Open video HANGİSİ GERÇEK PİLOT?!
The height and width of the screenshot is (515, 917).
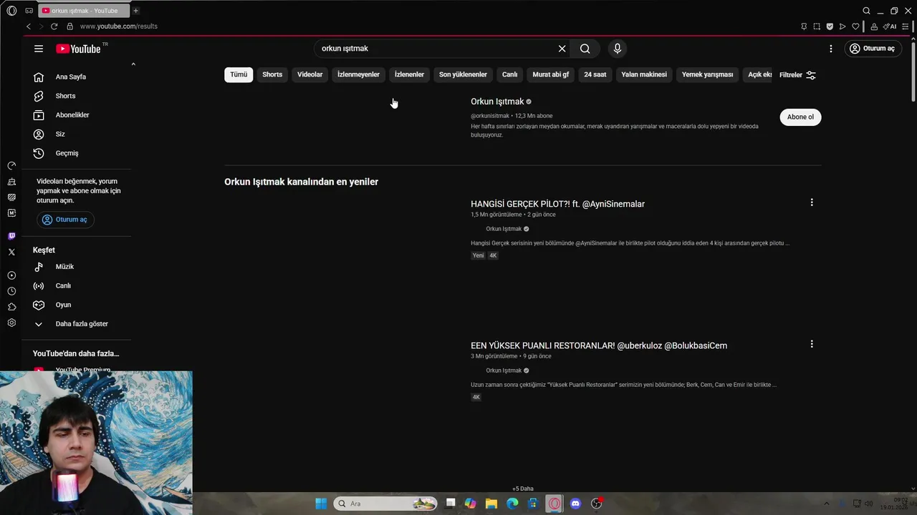tap(557, 204)
